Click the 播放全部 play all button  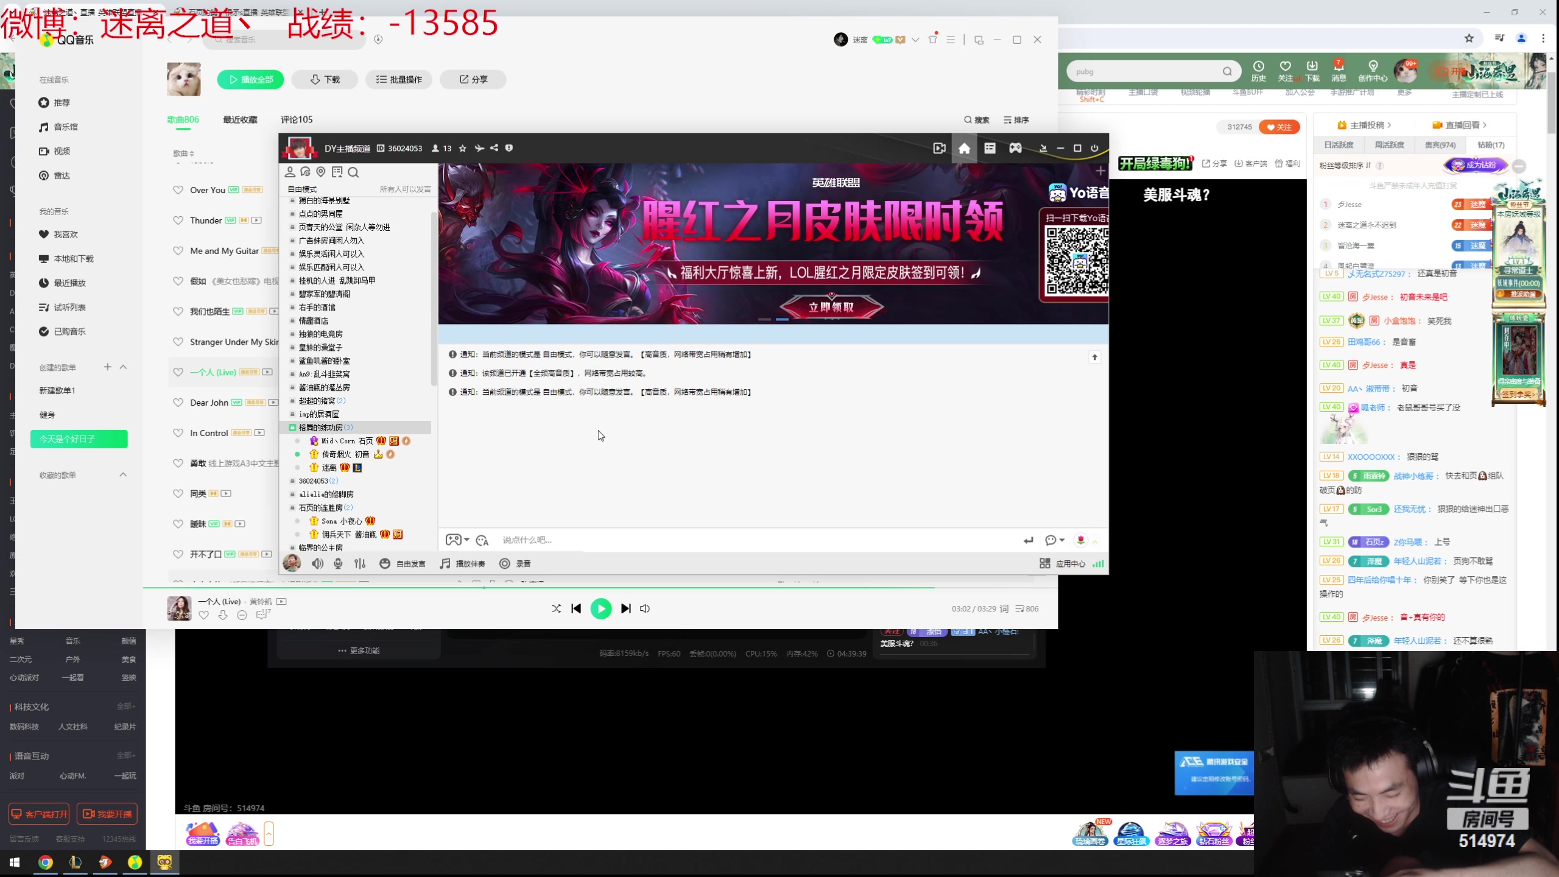pyautogui.click(x=250, y=79)
